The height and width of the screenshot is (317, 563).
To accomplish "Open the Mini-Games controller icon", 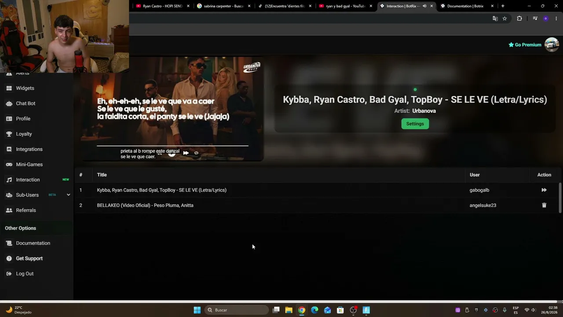I will (9, 164).
